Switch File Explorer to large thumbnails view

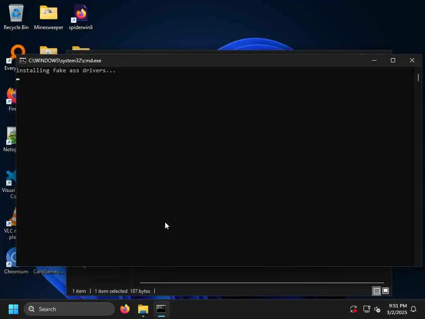386,291
